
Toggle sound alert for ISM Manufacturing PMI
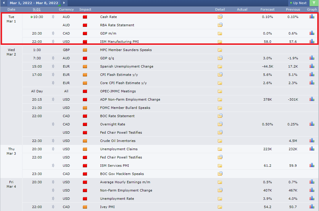coord(53,41)
